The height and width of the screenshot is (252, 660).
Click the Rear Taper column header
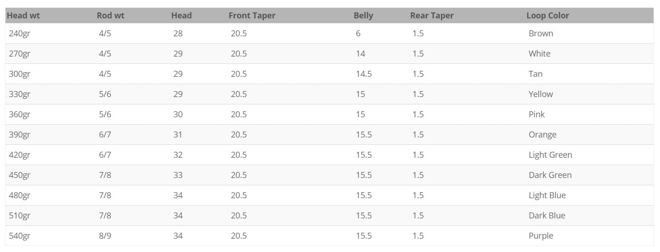pos(432,16)
